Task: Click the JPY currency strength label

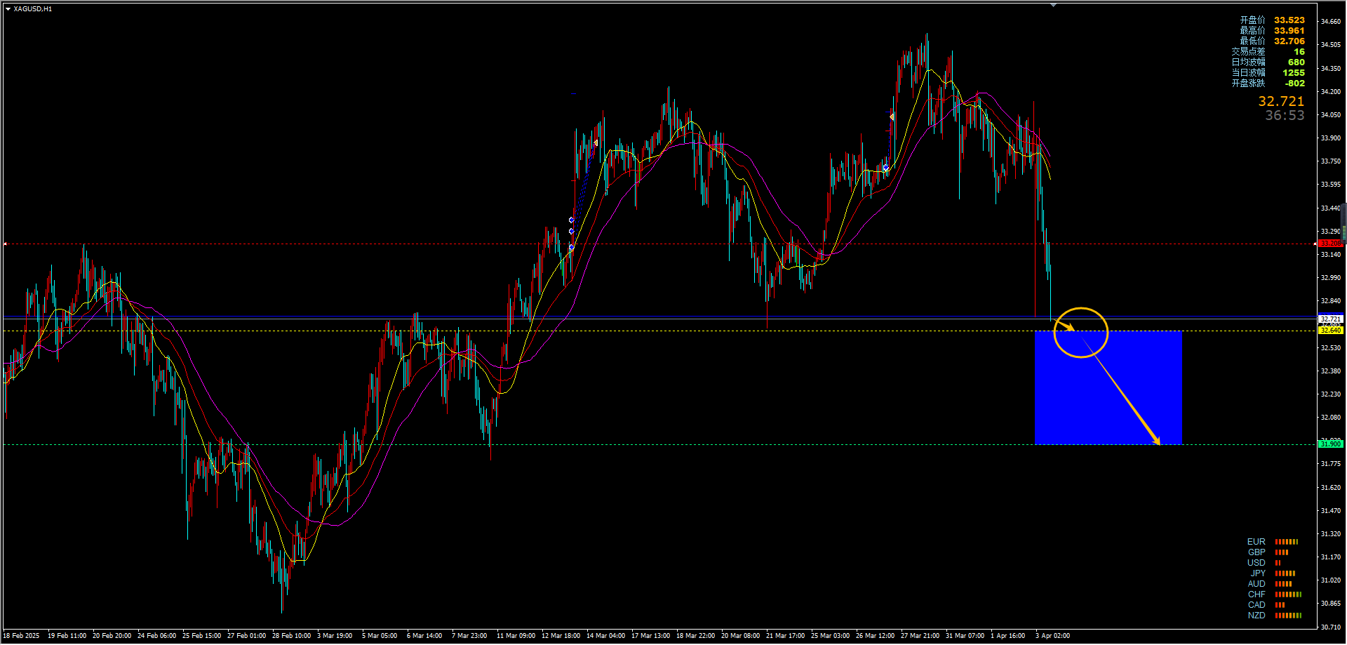Action: [1258, 573]
